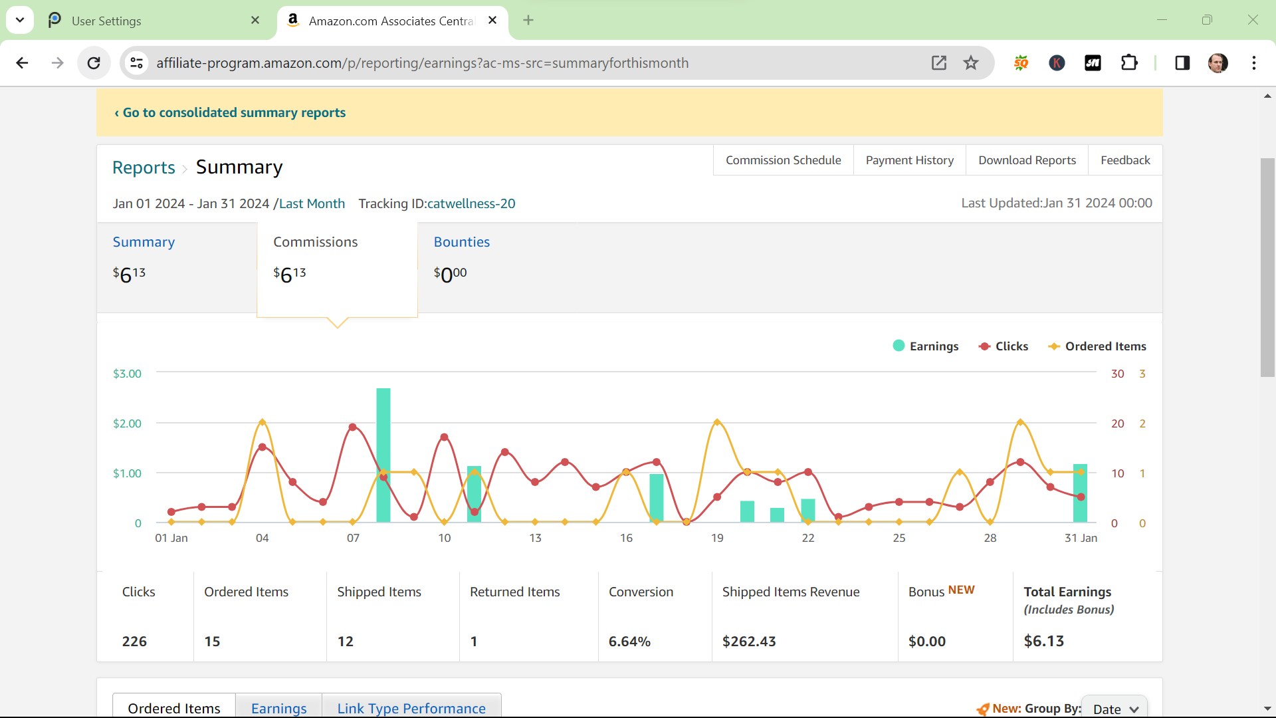Toggle the Earnings legend series
This screenshot has width=1276, height=718.
(x=926, y=346)
